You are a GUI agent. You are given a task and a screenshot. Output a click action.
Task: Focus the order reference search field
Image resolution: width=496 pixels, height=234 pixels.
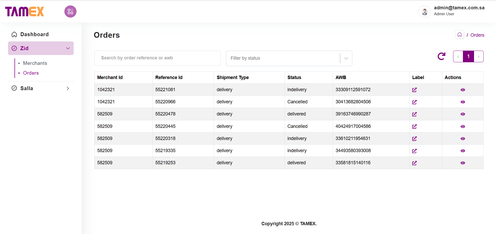157,58
